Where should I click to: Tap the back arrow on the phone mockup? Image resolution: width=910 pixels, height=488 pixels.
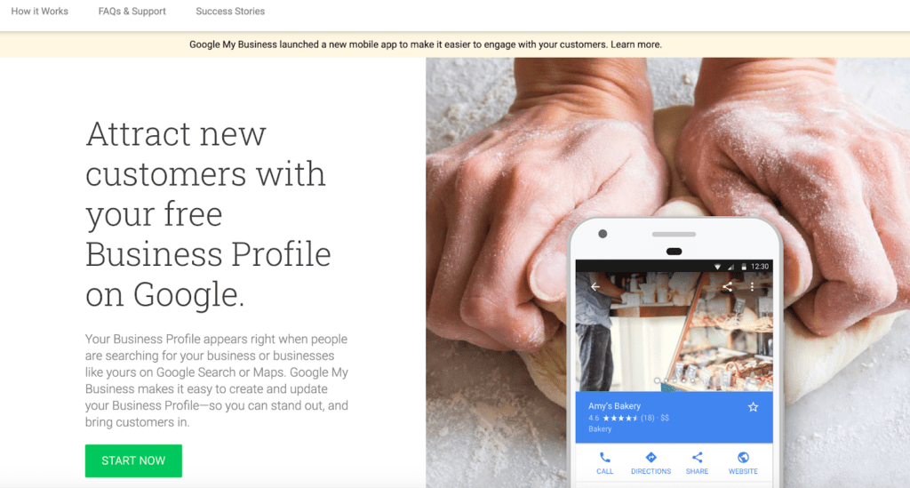click(595, 286)
